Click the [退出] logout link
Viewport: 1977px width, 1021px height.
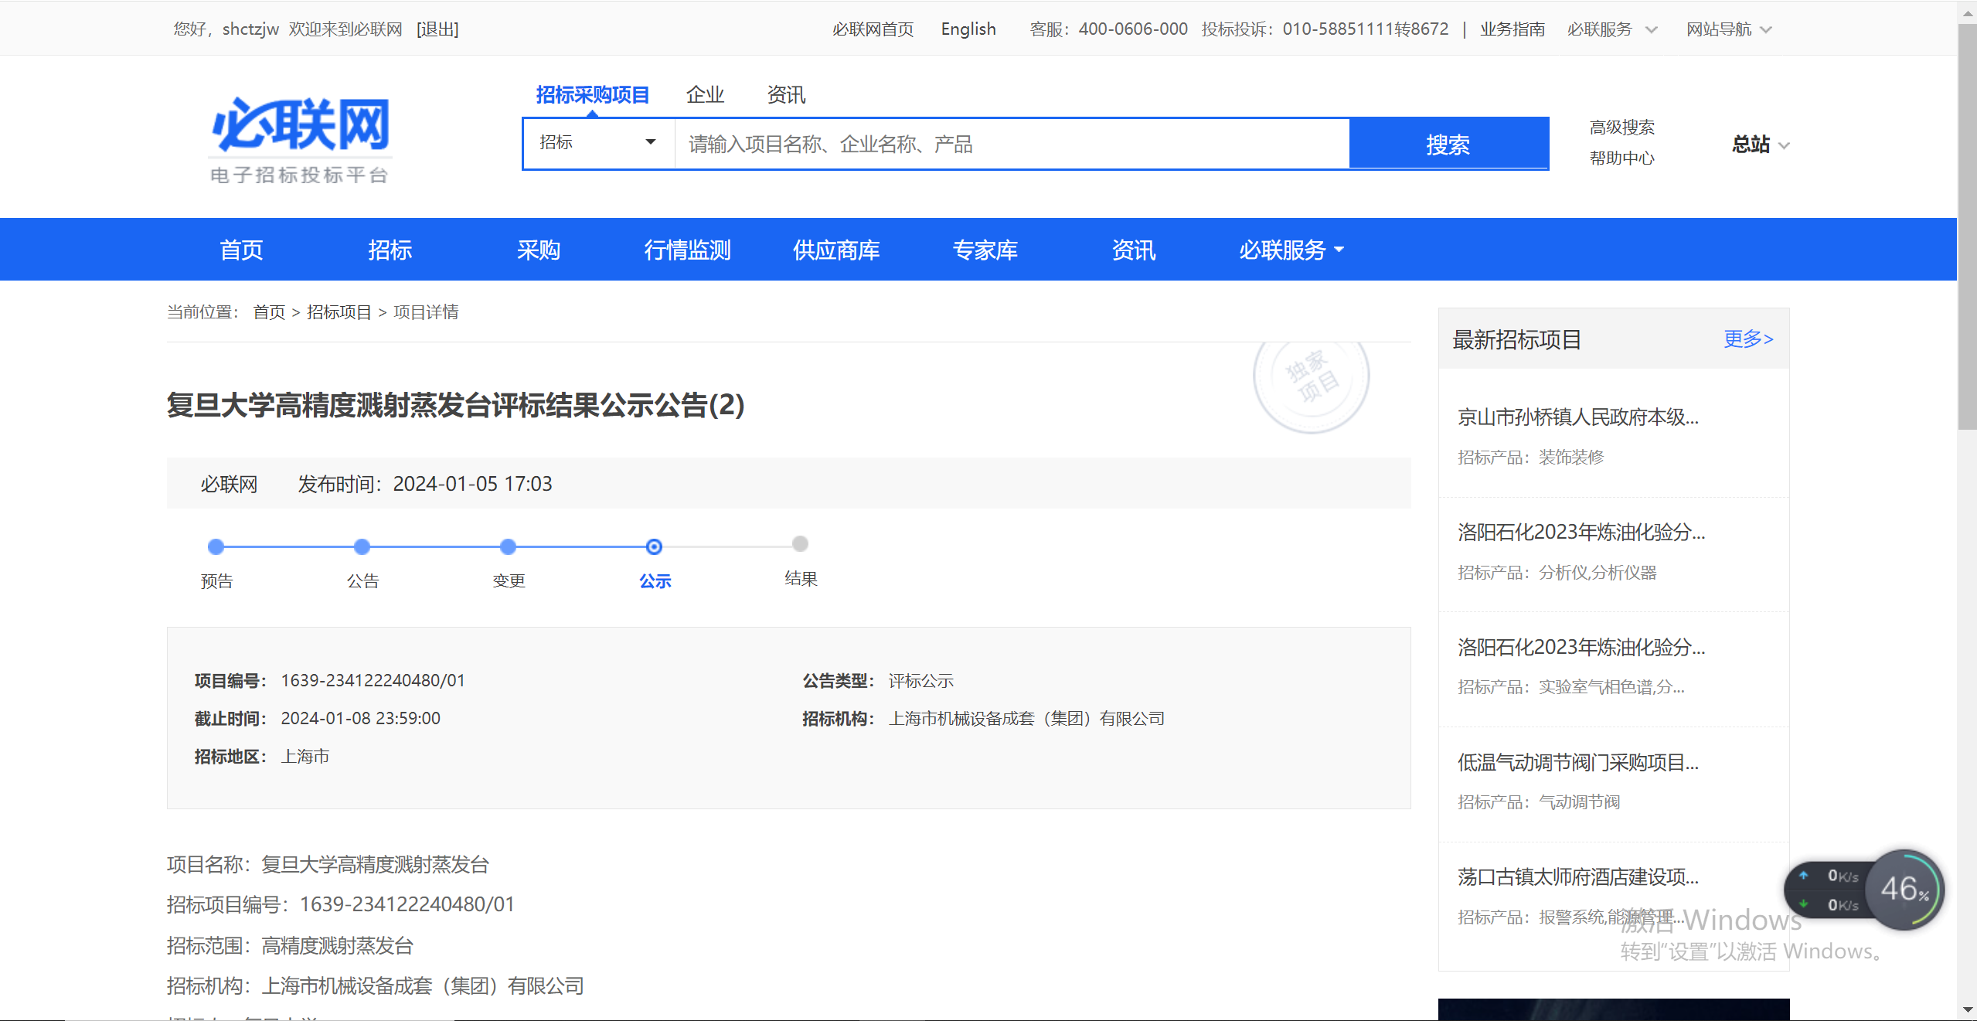[x=437, y=29]
